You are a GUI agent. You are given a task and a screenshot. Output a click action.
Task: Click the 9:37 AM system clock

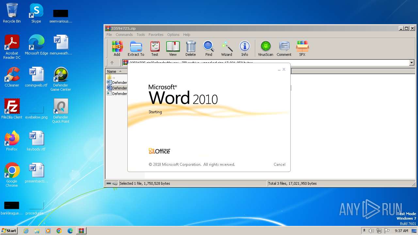(x=401, y=231)
